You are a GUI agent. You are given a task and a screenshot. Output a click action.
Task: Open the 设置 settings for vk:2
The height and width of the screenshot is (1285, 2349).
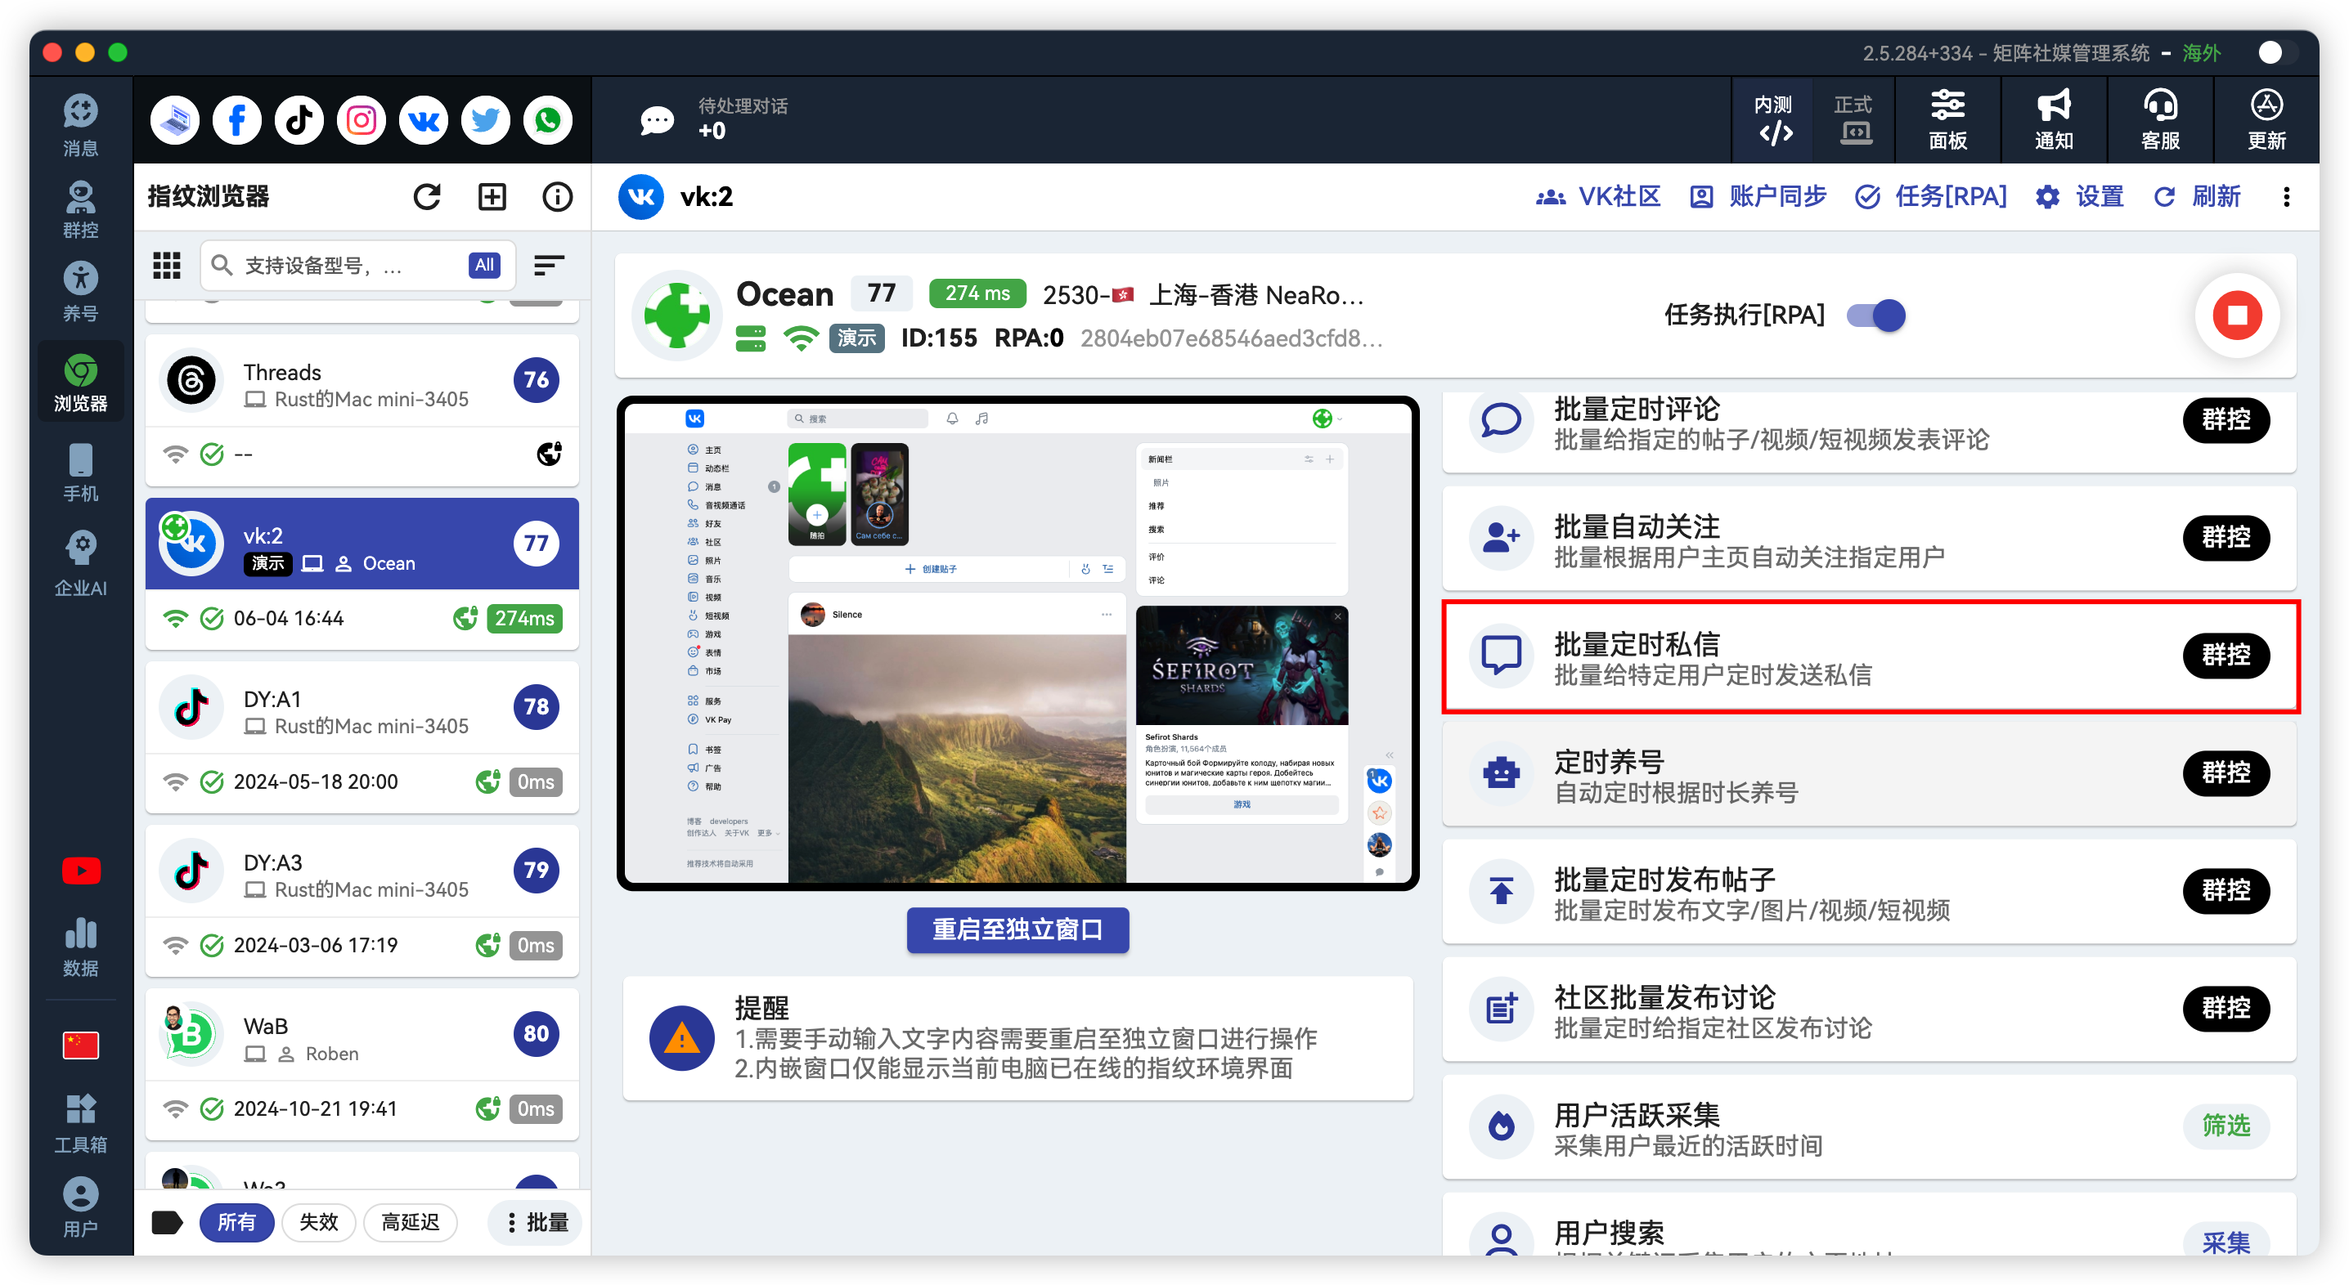[2080, 197]
